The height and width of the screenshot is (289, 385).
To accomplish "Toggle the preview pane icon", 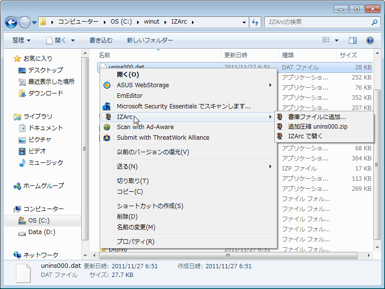I will pos(353,40).
